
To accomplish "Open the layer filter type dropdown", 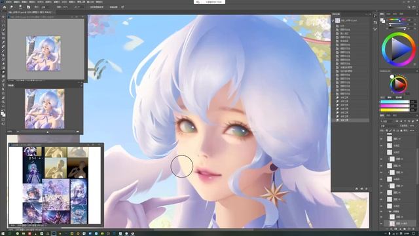I will [x=387, y=121].
